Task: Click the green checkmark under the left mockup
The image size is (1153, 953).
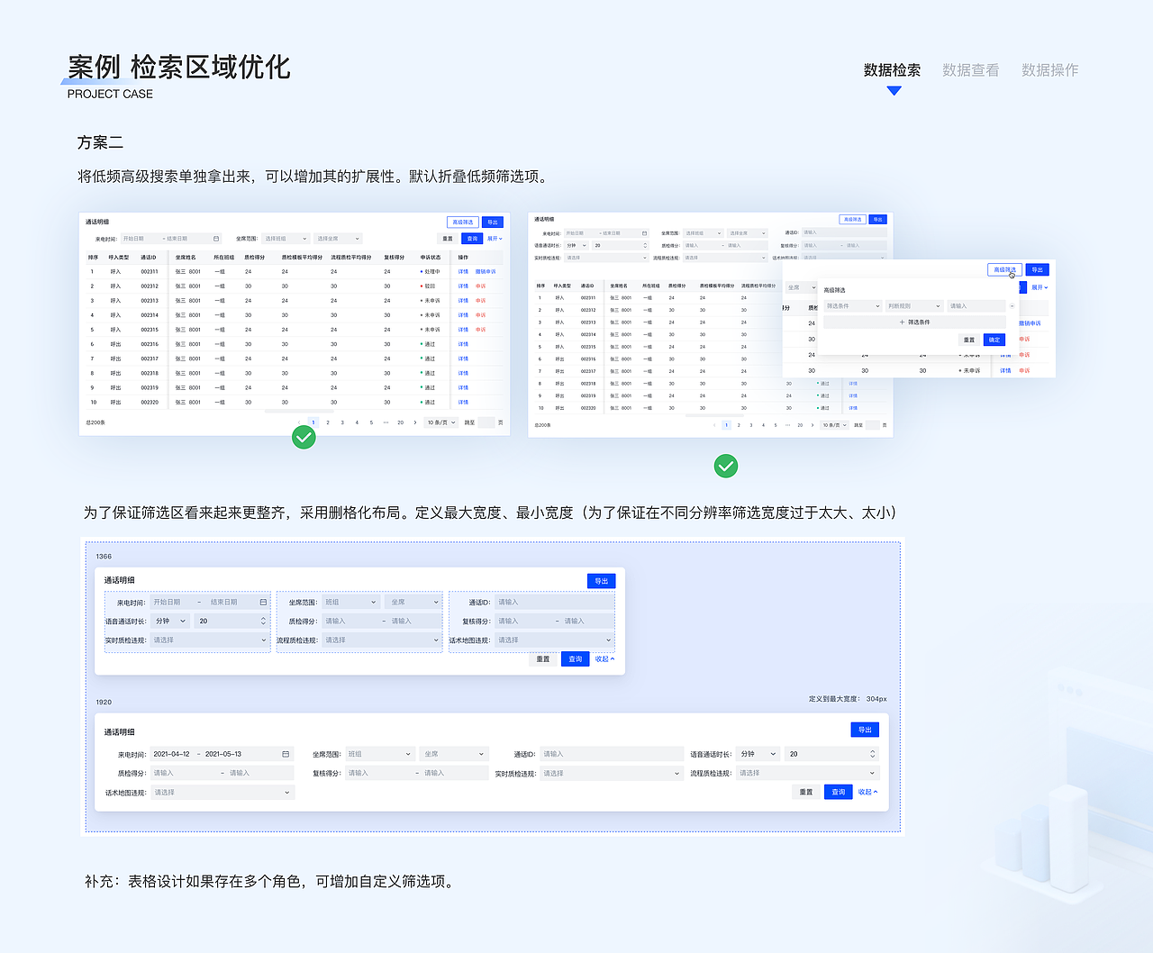Action: pos(304,437)
